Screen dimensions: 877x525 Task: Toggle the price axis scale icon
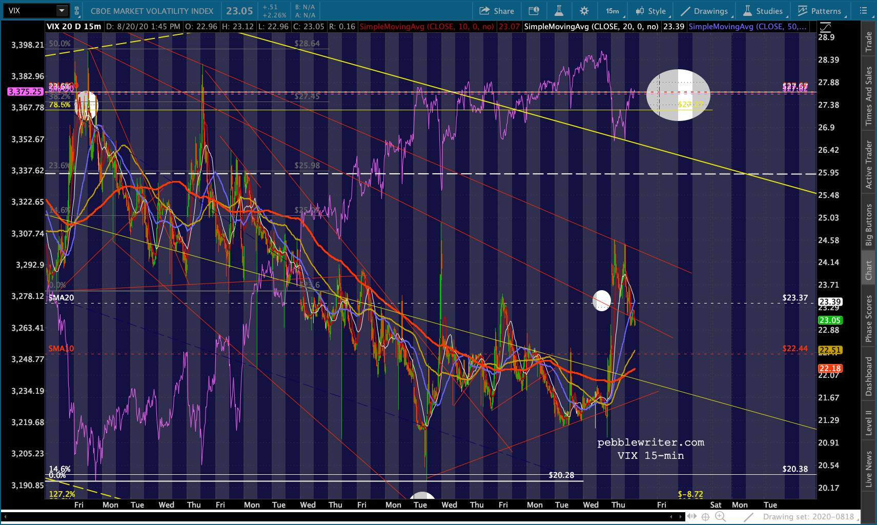(x=825, y=27)
